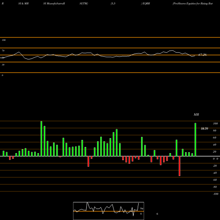Click the longest red MR histogram bar
The image size is (220, 220).
point(180,166)
